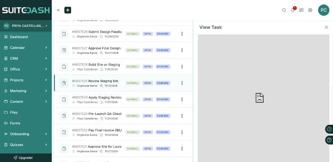Select Marketing in the sidebar
Image resolution: width=333 pixels, height=162 pixels.
click(x=18, y=91)
